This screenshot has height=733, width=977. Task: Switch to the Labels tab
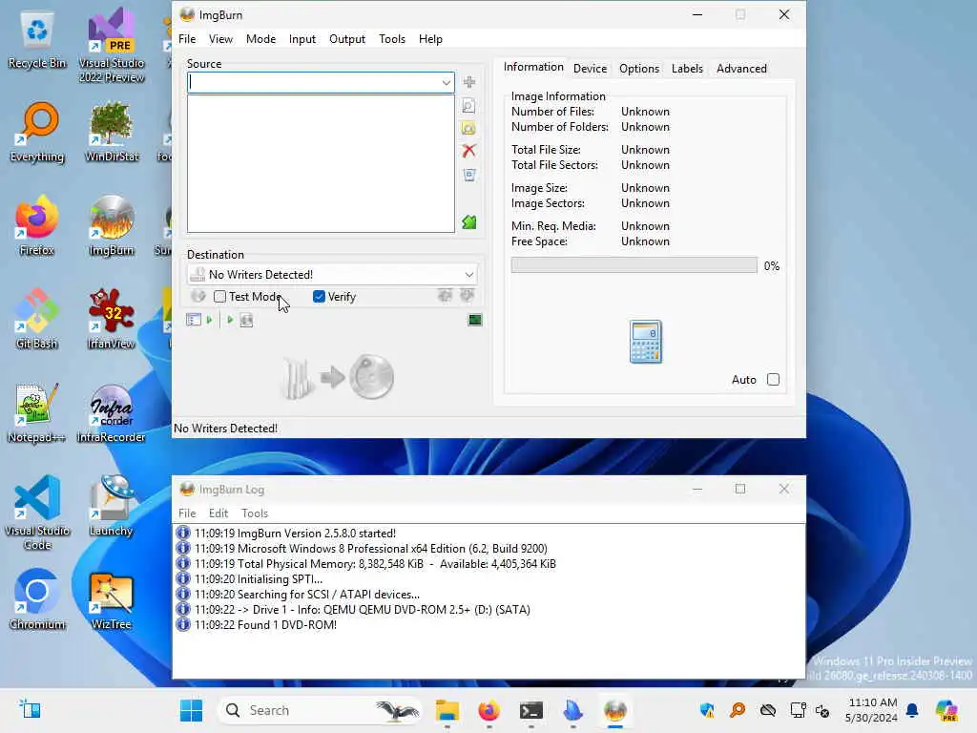[687, 69]
